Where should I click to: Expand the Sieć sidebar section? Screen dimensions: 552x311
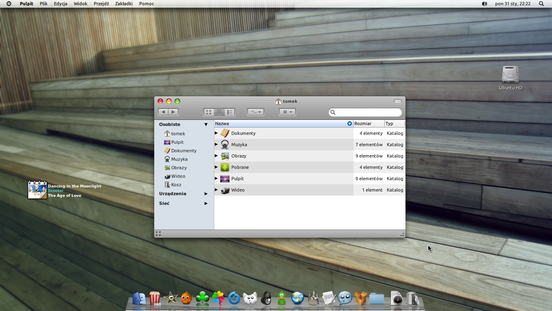(x=206, y=204)
